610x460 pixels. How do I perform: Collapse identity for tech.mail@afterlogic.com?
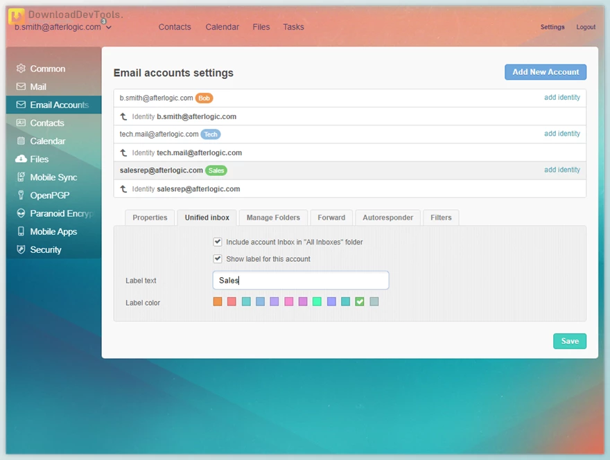coord(122,152)
